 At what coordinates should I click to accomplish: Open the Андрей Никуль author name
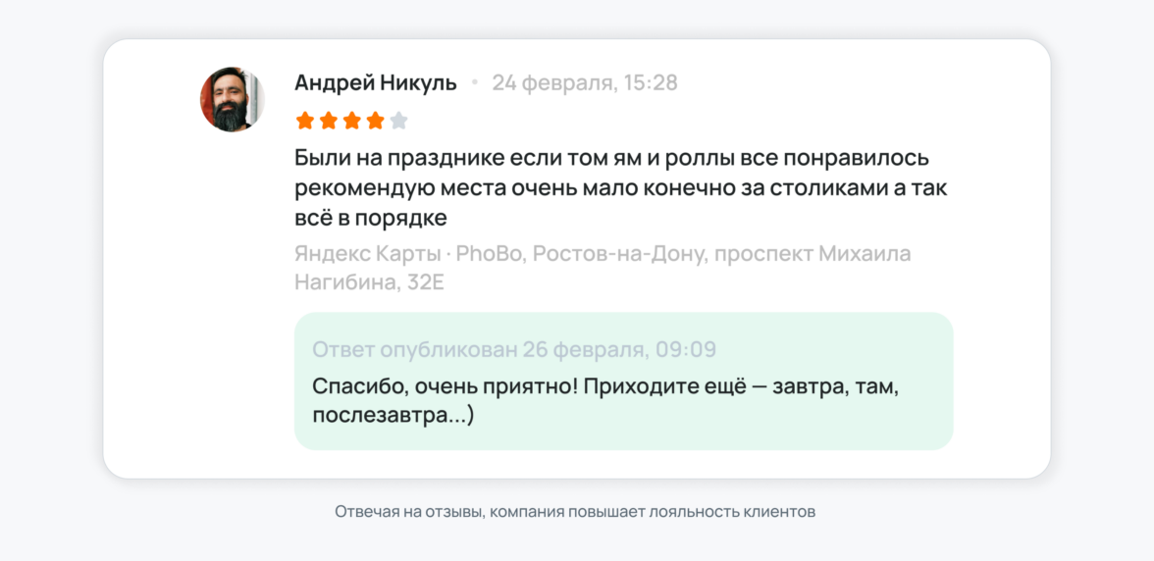[376, 83]
